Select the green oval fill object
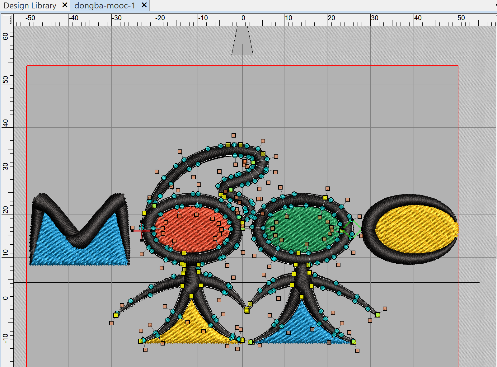The width and height of the screenshot is (497, 367). pos(302,229)
